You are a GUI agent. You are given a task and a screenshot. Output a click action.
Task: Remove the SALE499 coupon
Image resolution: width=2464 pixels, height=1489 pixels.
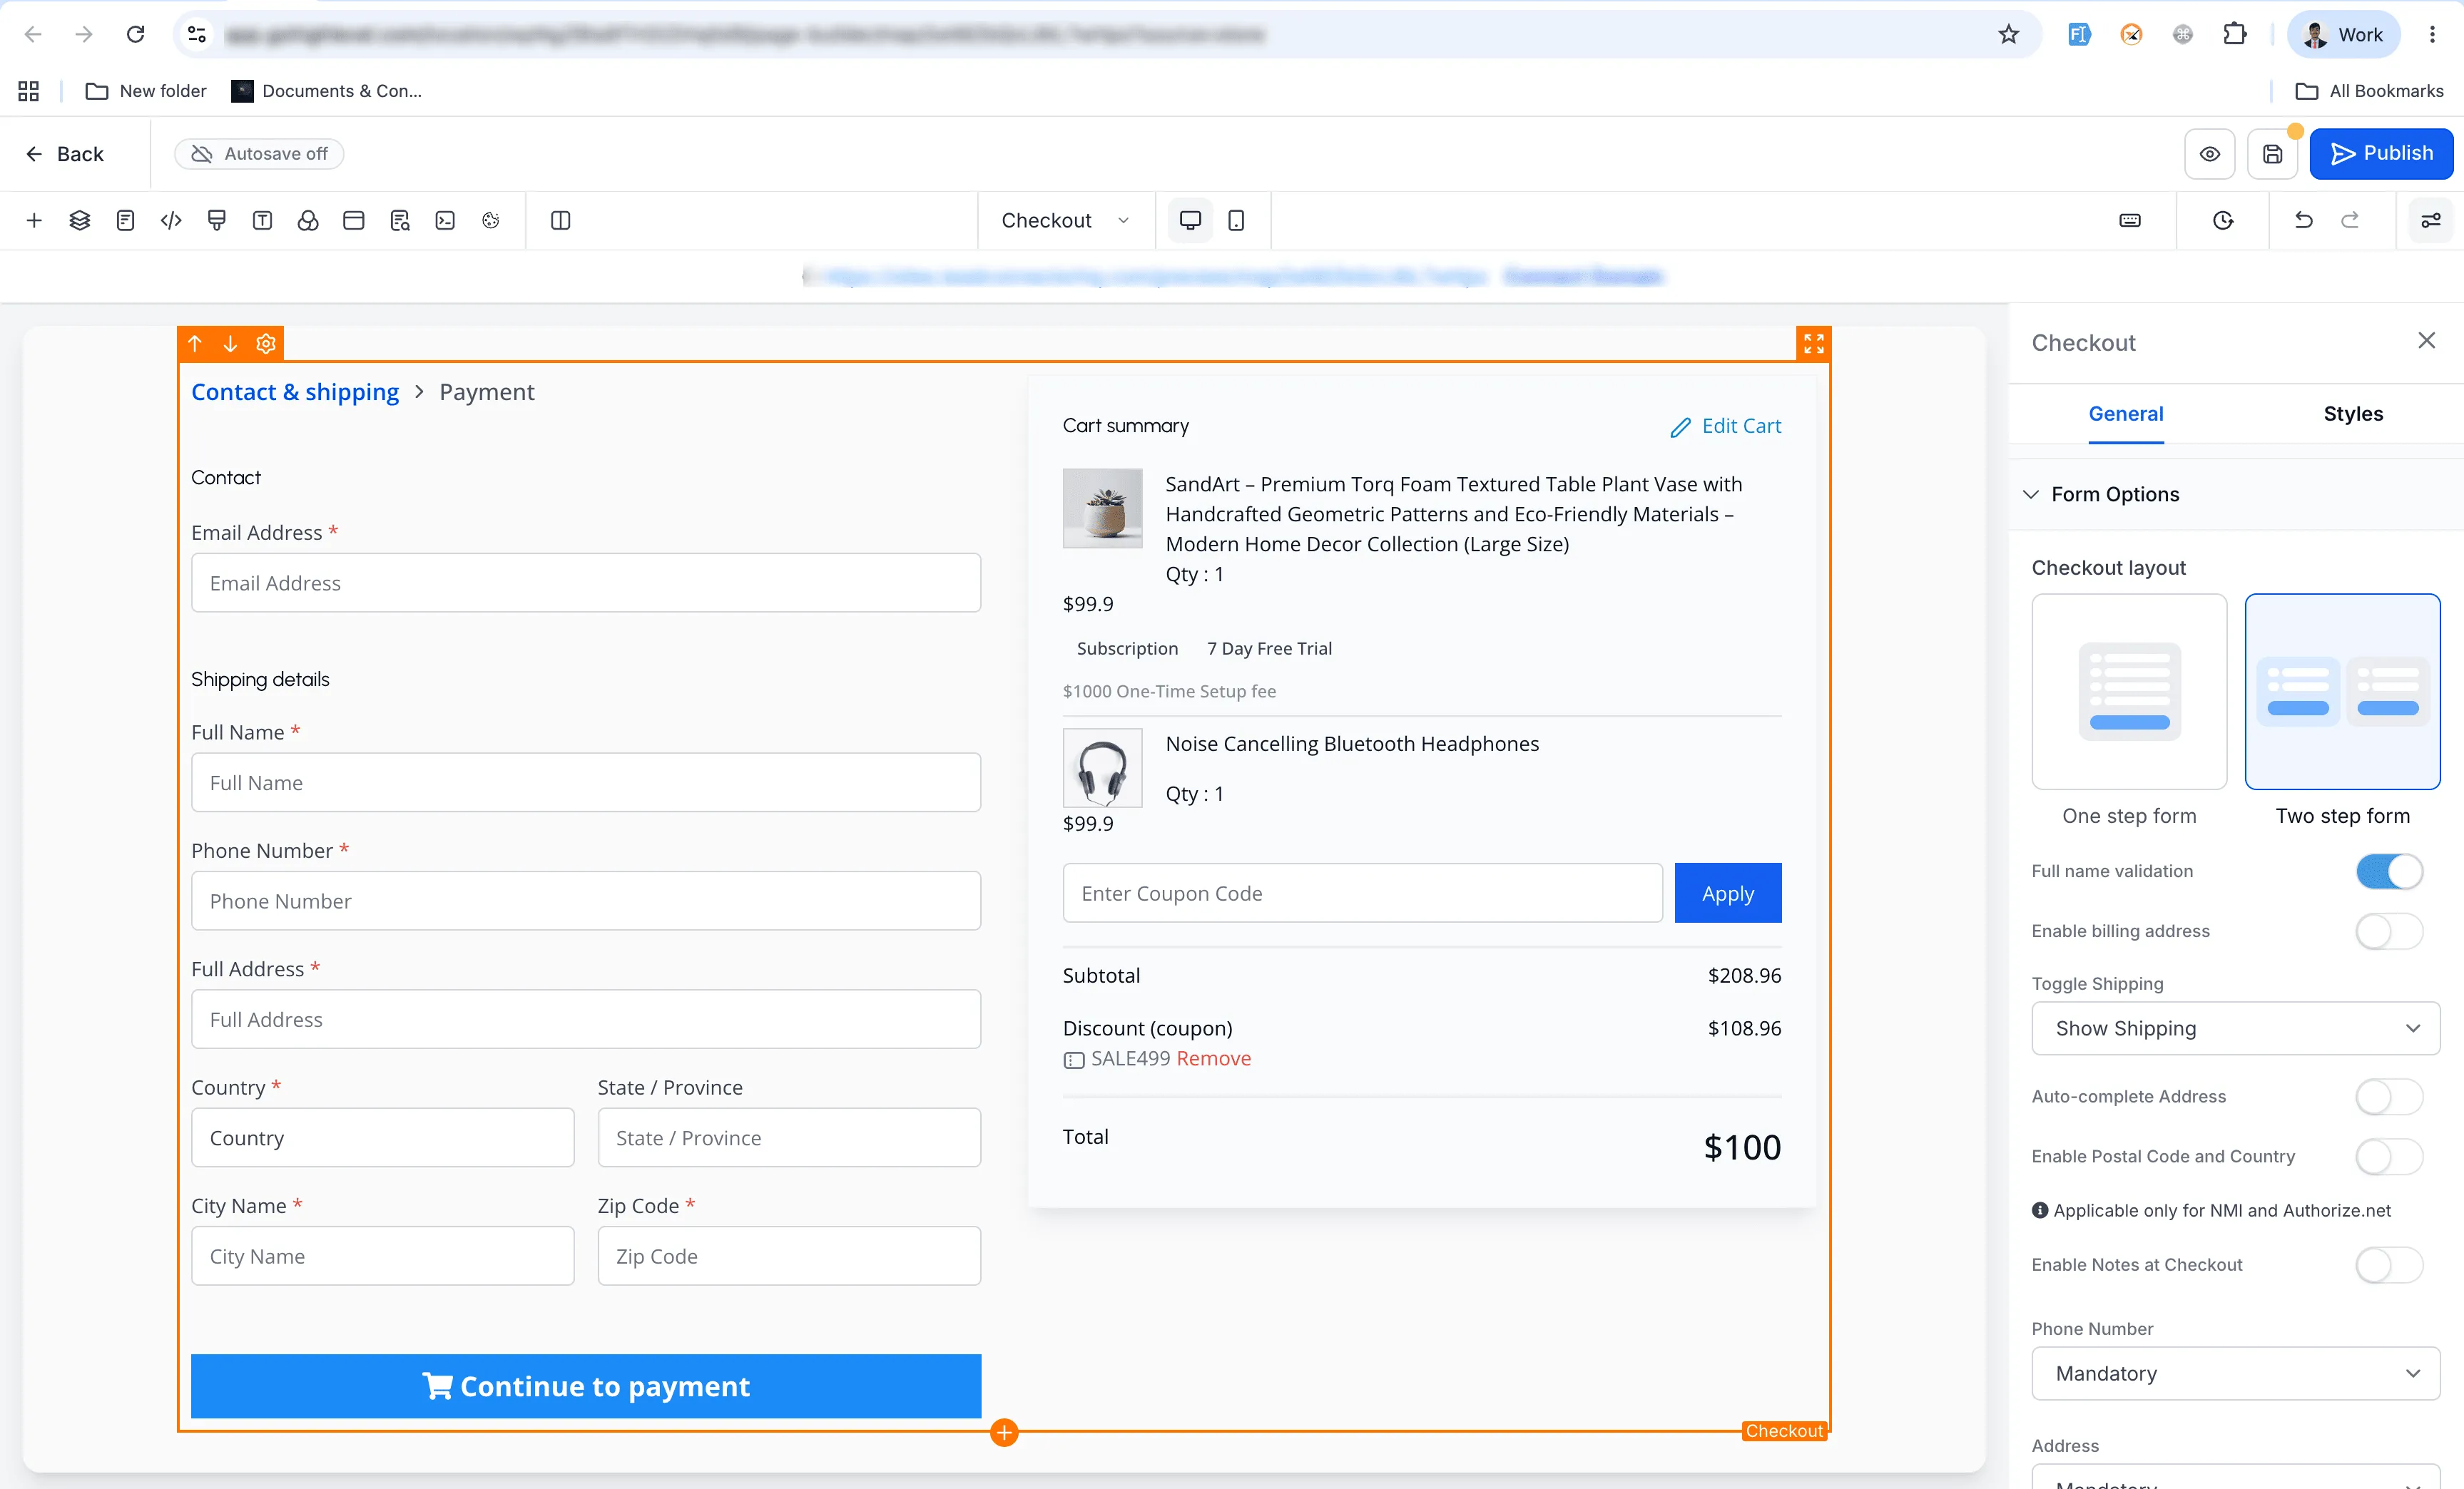click(x=1214, y=1058)
